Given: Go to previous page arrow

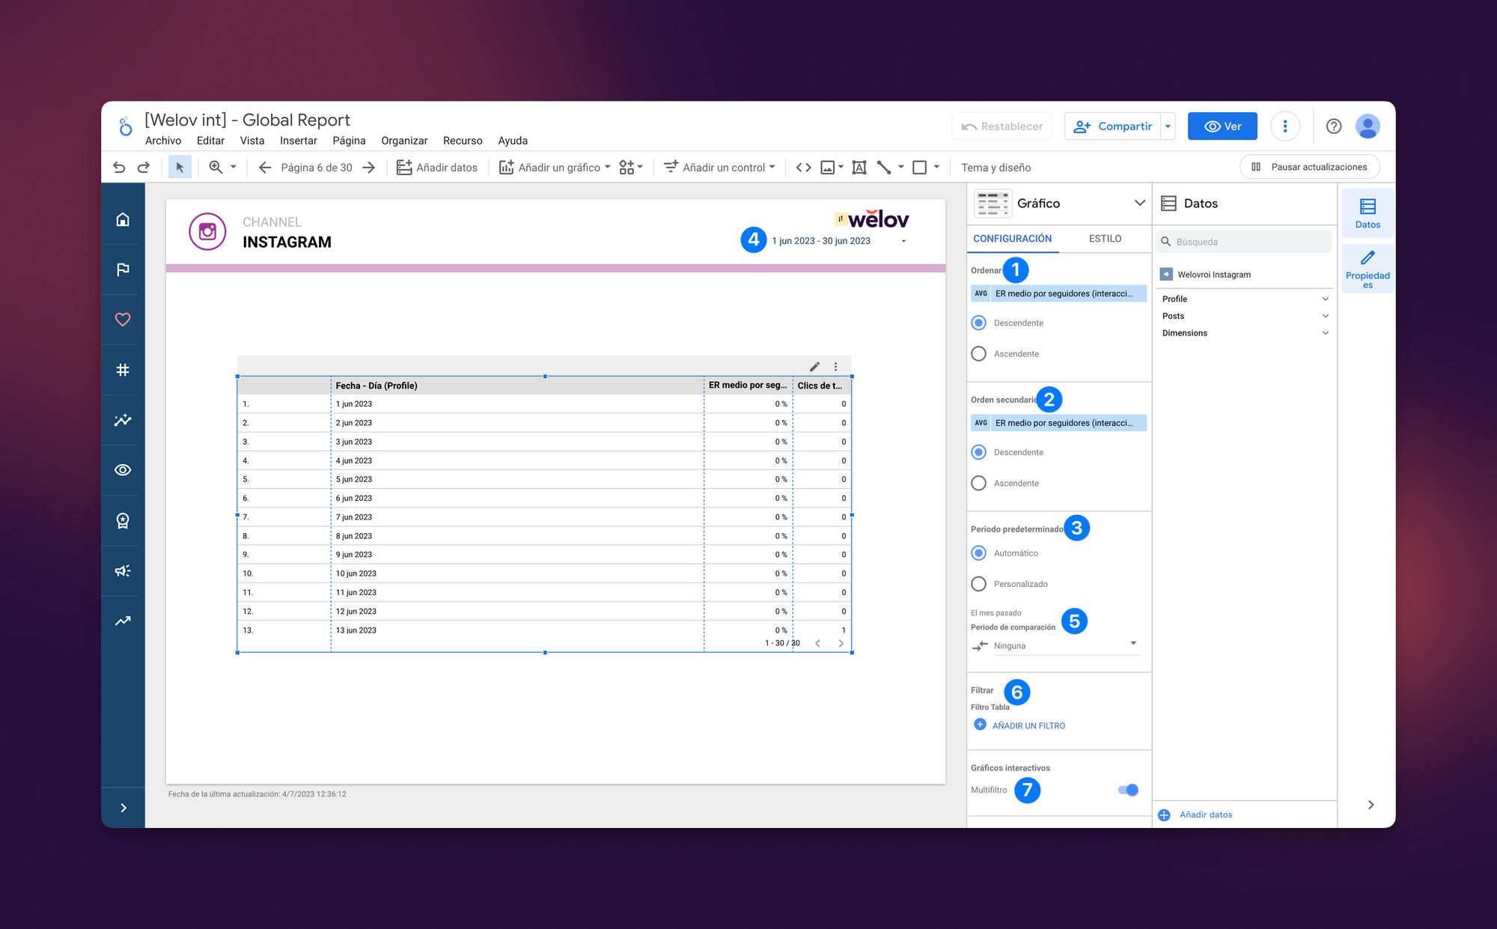Looking at the screenshot, I should 264,168.
